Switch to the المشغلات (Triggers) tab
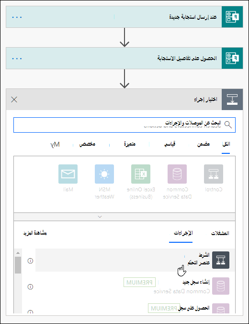Screen dimensions: 249x324 tap(220, 233)
